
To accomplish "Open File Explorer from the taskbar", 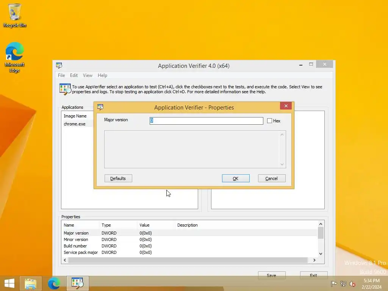I will tap(30, 283).
